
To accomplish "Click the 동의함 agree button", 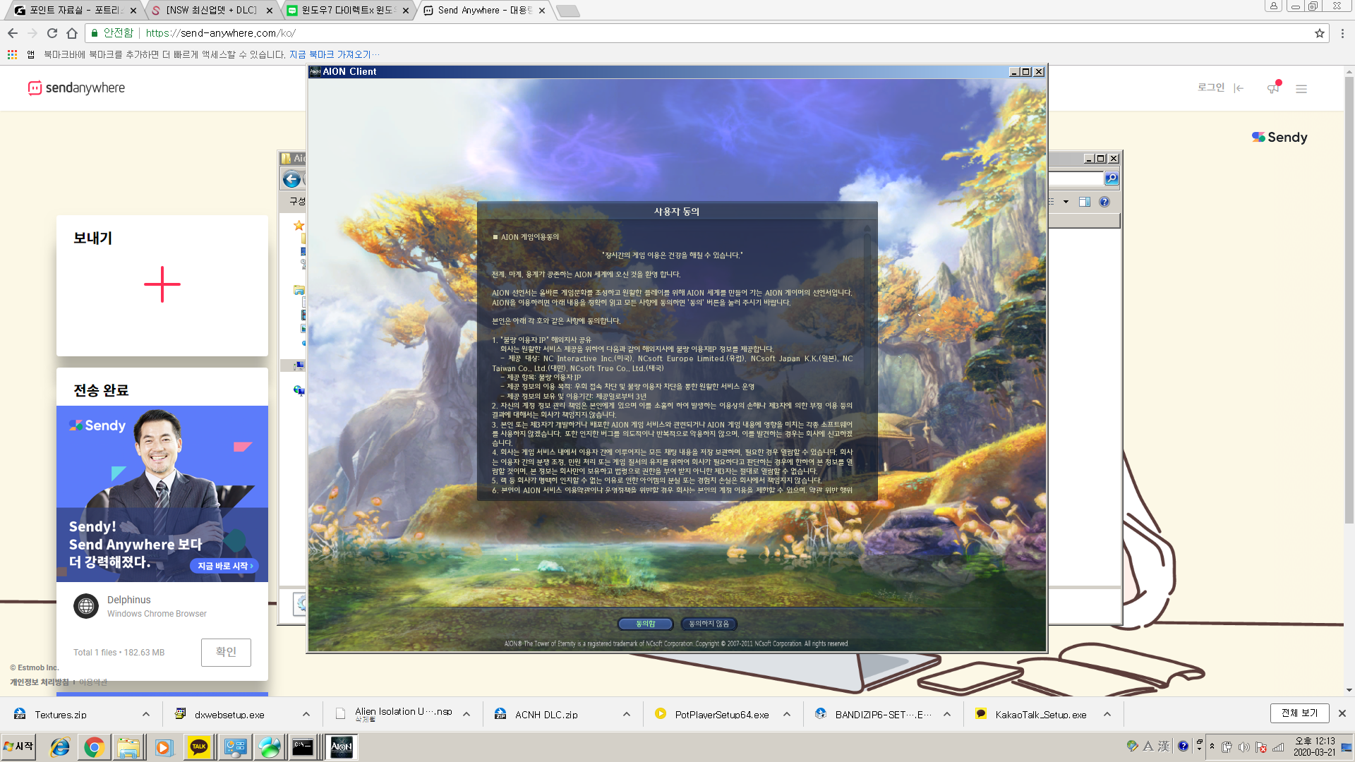I will pos(645,624).
